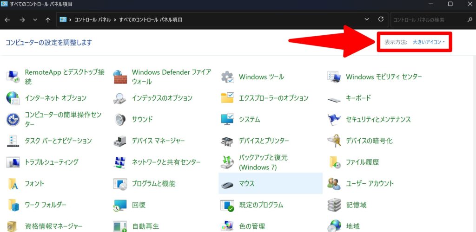Go forward with the right arrow button
The width and height of the screenshot is (476, 232).
(x=22, y=20)
